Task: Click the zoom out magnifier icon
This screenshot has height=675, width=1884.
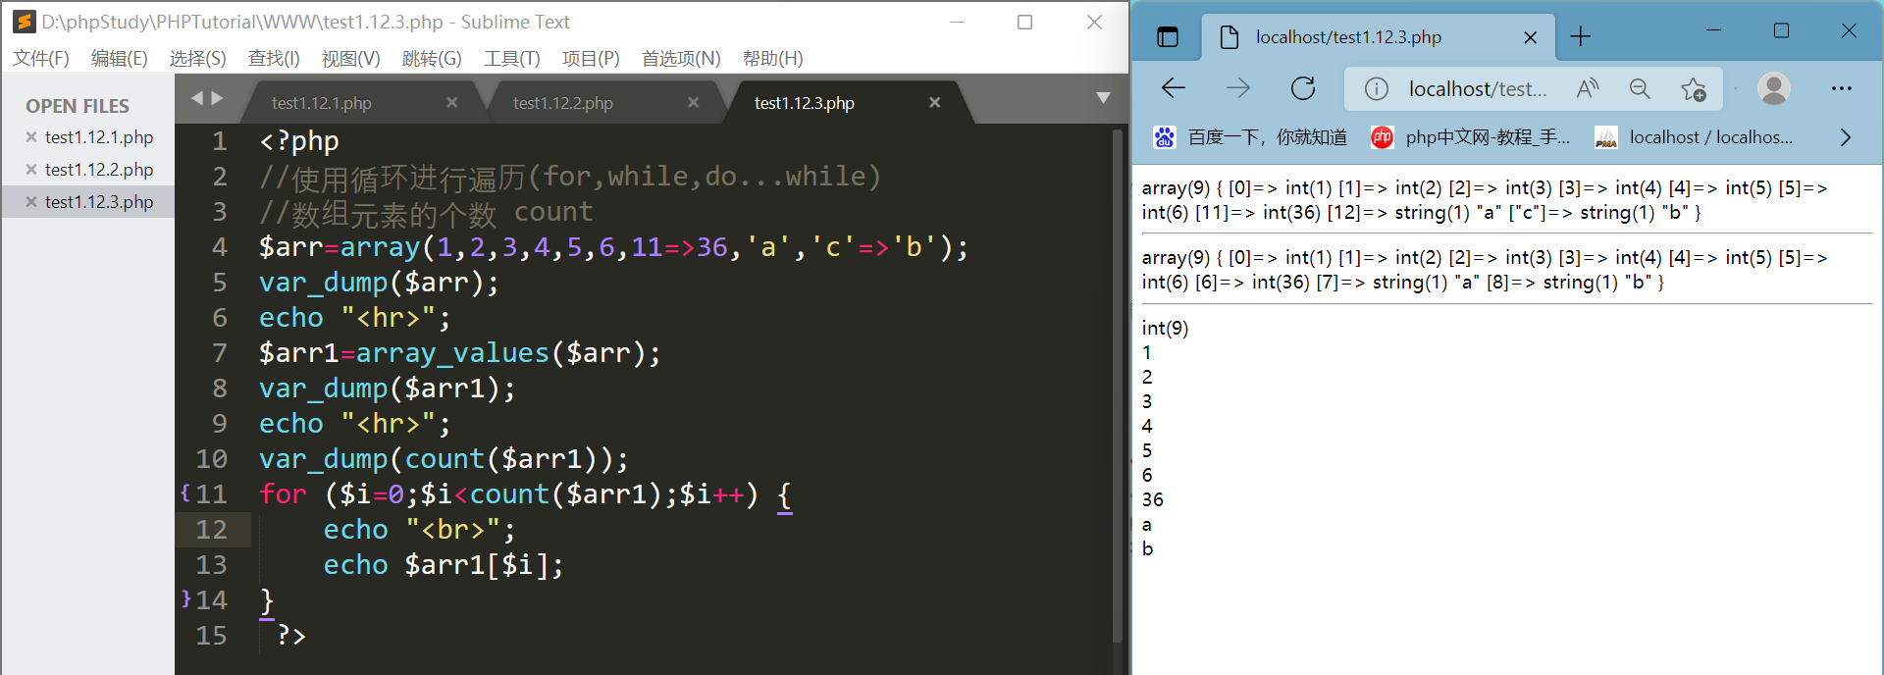Action: pyautogui.click(x=1640, y=88)
